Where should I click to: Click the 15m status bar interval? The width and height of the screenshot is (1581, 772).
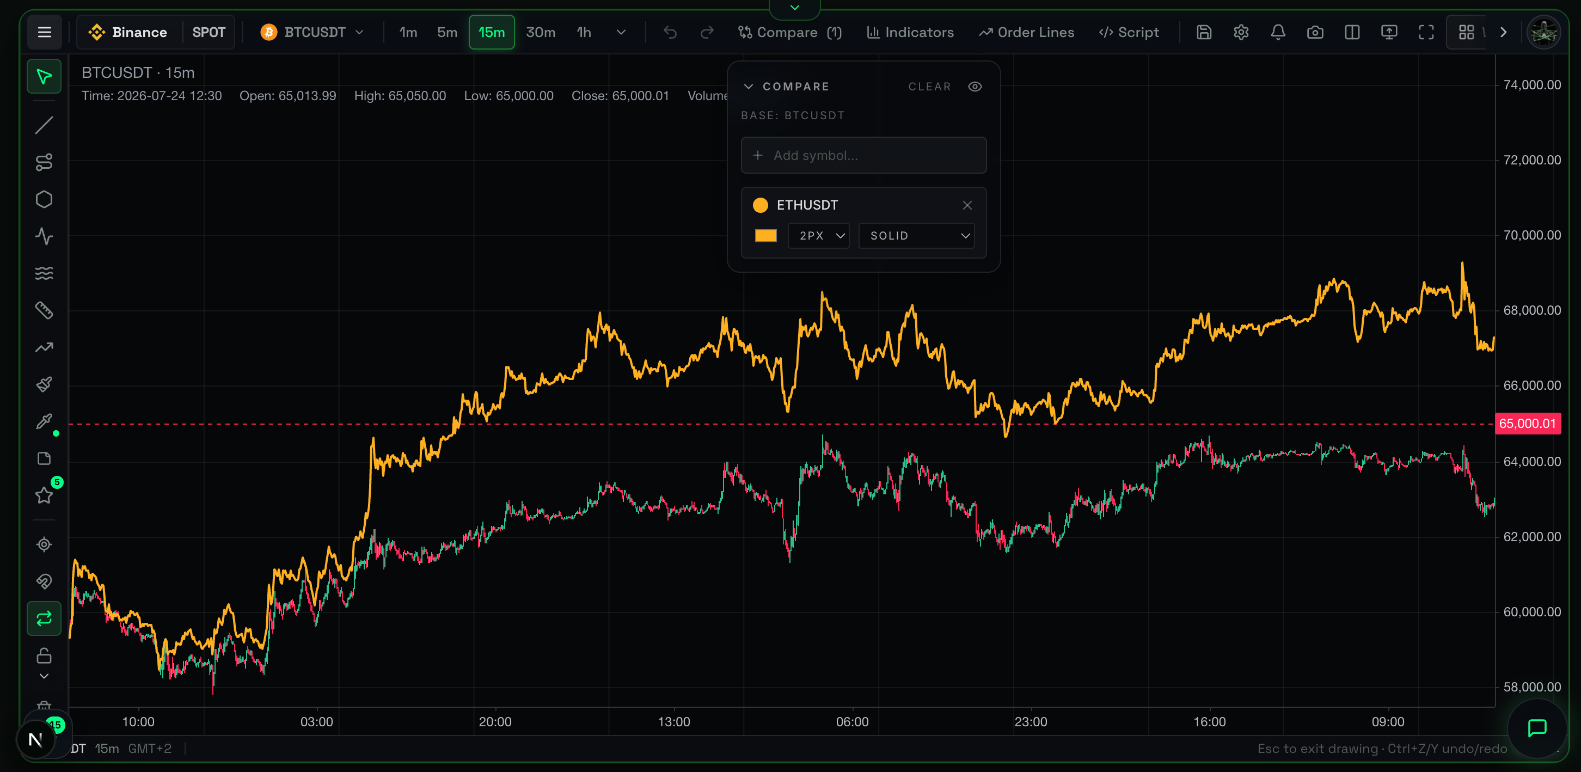pyautogui.click(x=107, y=749)
